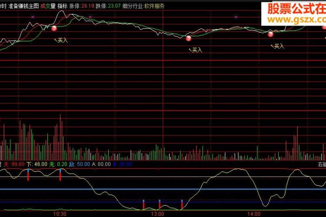326x217 pixels.
Task: Click the 涨停:28.19 limit-up value
Action: [x=82, y=6]
